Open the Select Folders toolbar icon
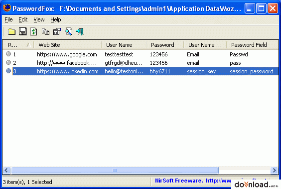This screenshot has height=189, width=281. click(x=11, y=32)
